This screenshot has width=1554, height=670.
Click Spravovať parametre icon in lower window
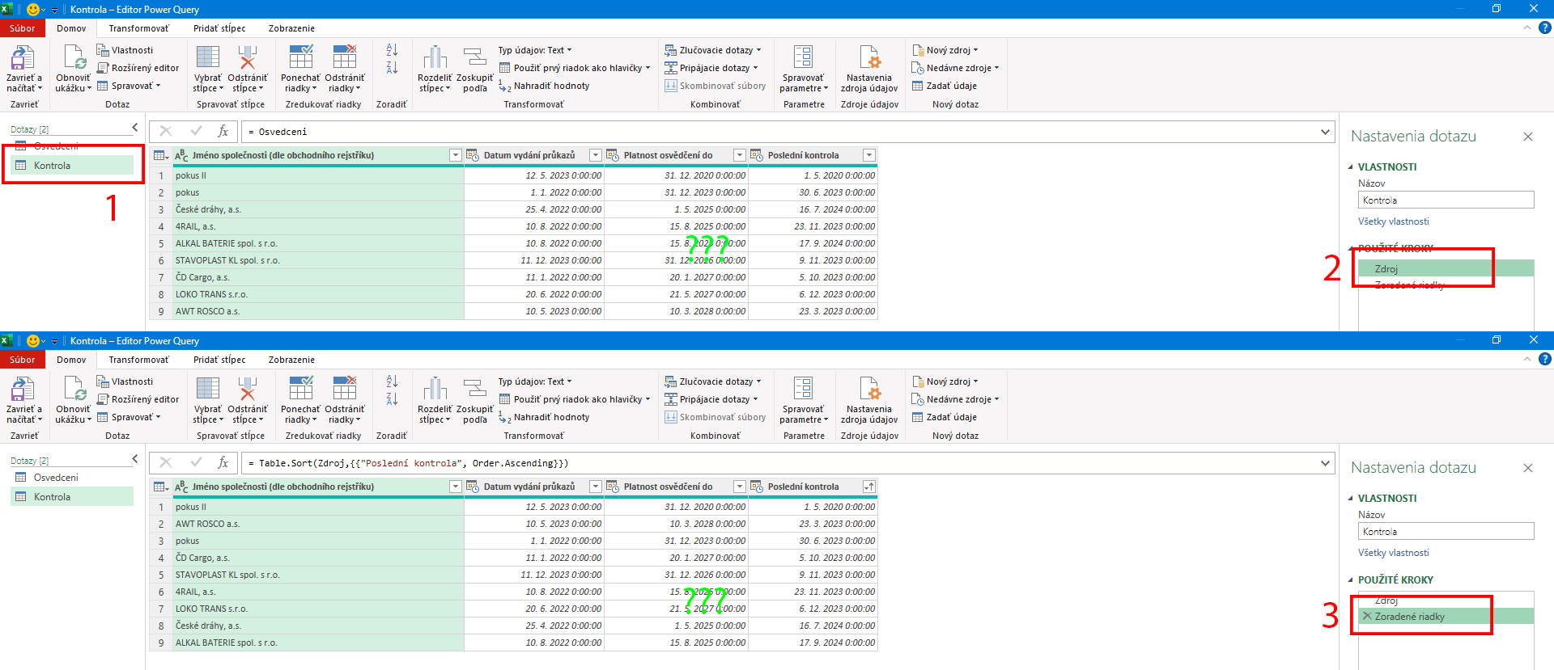coord(803,390)
